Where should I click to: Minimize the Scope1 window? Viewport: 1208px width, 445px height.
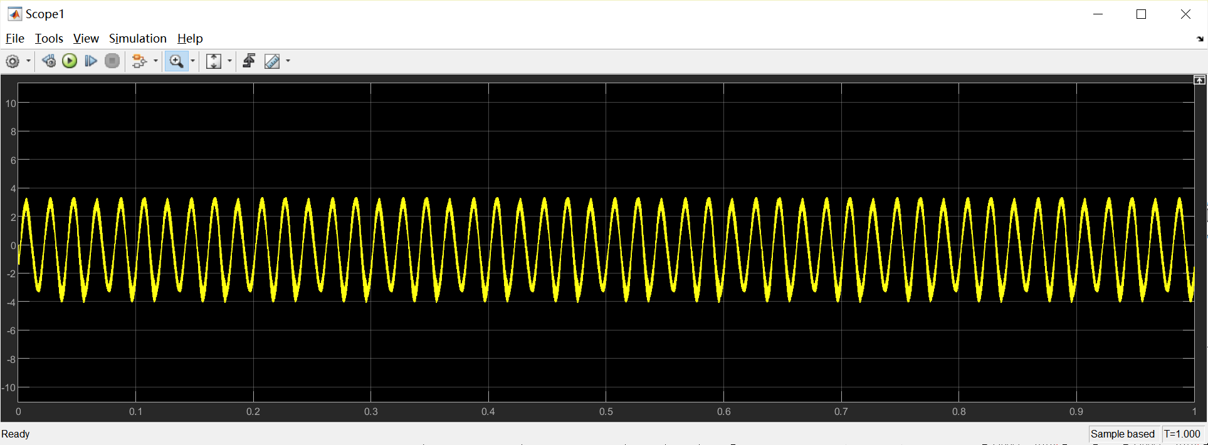tap(1098, 14)
